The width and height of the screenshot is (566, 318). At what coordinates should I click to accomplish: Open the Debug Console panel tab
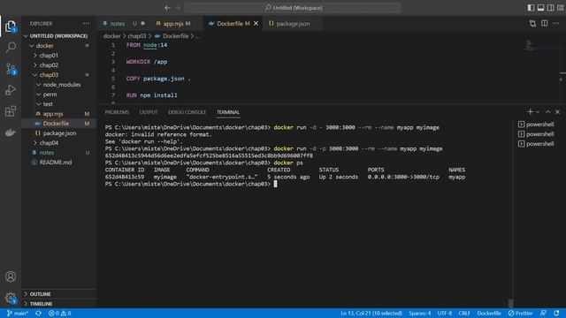point(187,112)
